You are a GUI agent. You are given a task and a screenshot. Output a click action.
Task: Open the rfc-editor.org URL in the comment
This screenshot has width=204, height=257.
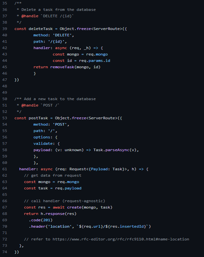(121, 239)
